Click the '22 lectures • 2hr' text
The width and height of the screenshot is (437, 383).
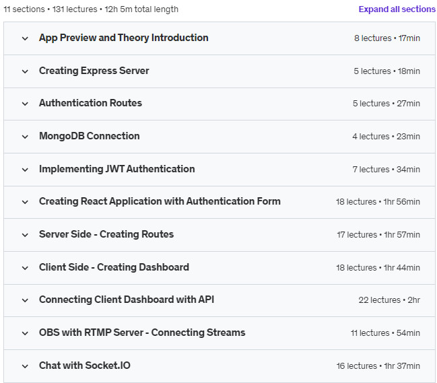click(389, 300)
